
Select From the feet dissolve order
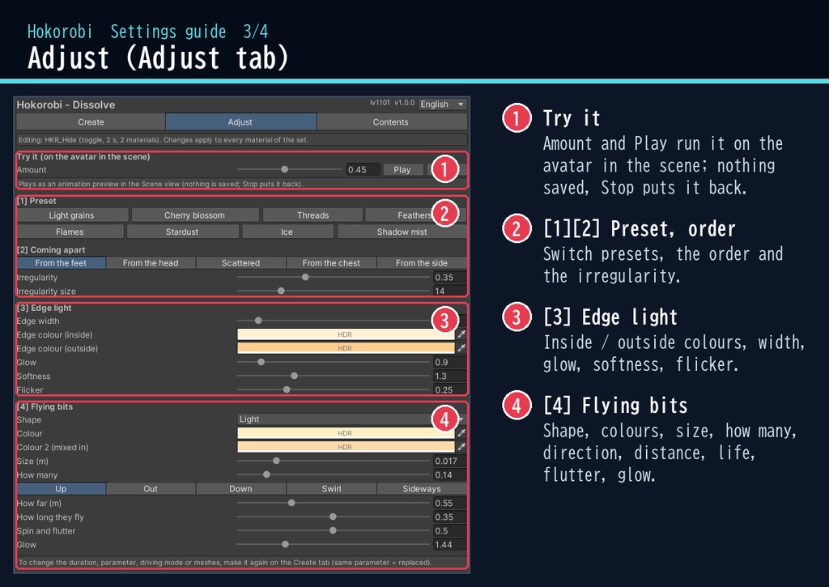pyautogui.click(x=61, y=263)
